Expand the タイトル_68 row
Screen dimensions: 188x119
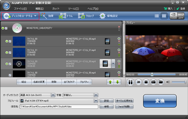[x=7, y=41]
